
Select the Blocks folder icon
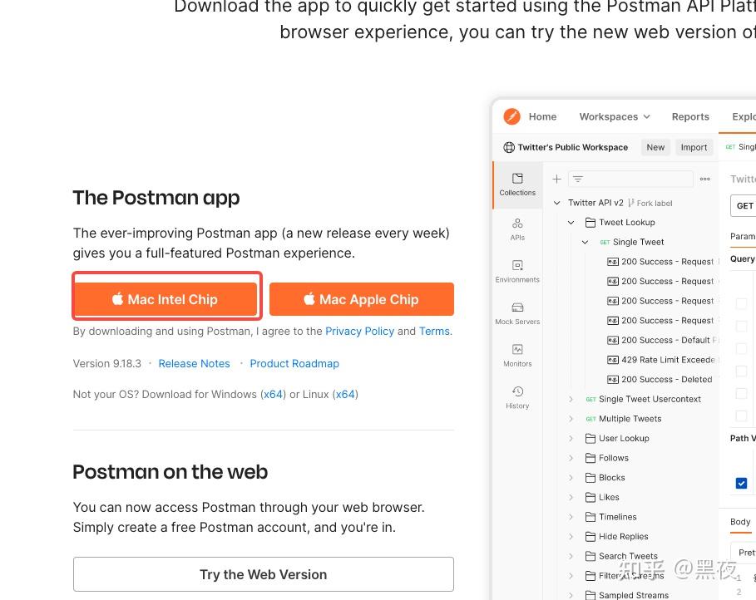[x=590, y=478]
